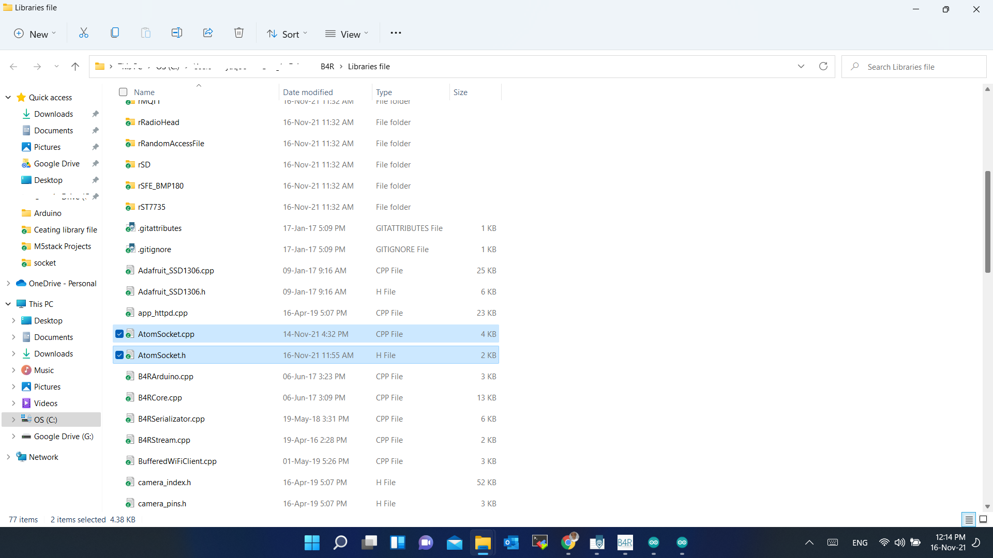
Task: Tick the select-all checkbox in header
Action: (123, 92)
